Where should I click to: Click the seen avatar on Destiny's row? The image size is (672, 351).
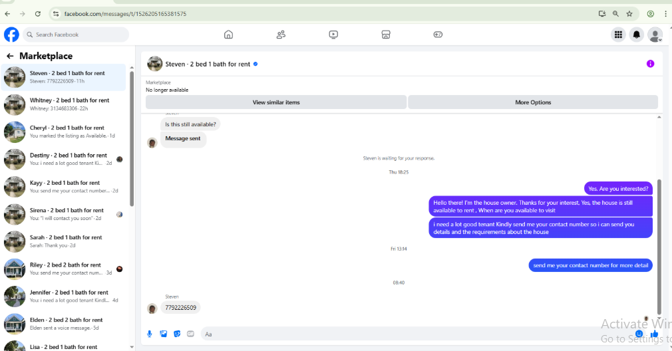coord(120,160)
